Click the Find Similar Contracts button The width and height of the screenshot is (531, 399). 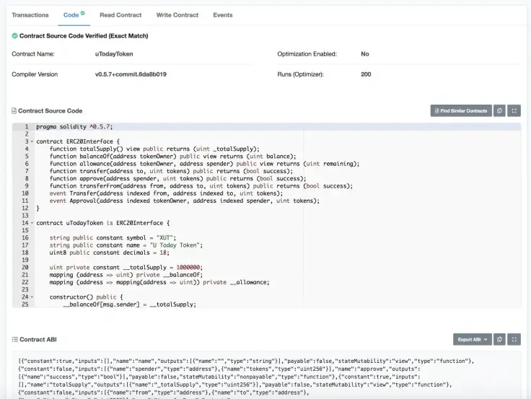click(461, 111)
